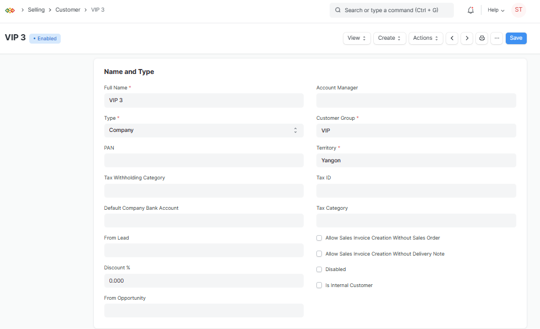
Task: Go to next record with right arrow
Action: point(467,38)
